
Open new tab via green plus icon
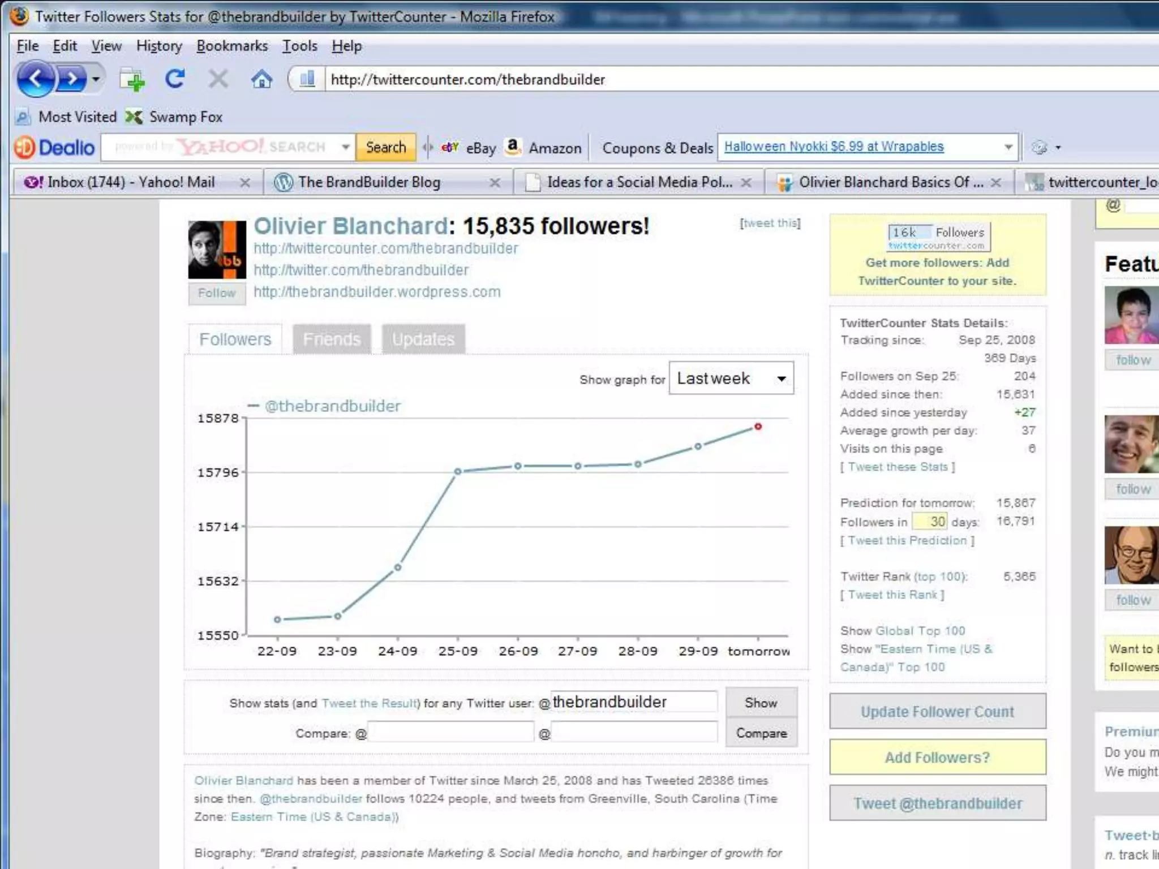click(132, 80)
